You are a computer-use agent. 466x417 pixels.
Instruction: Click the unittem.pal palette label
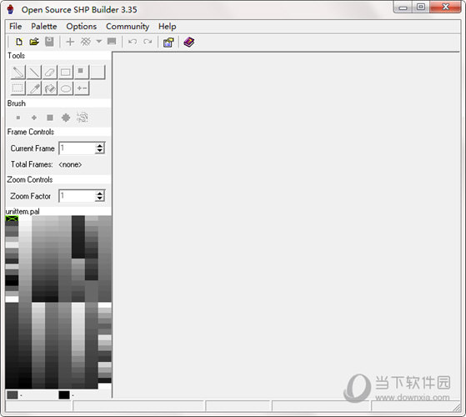click(23, 211)
